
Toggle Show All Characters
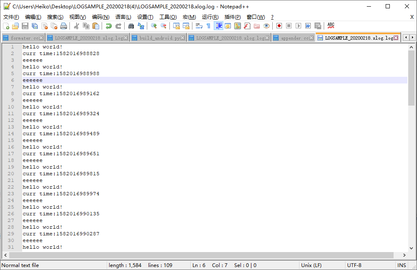point(208,26)
